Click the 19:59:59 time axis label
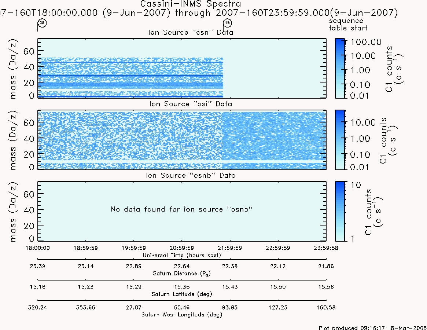The image size is (427, 330). pos(134,248)
